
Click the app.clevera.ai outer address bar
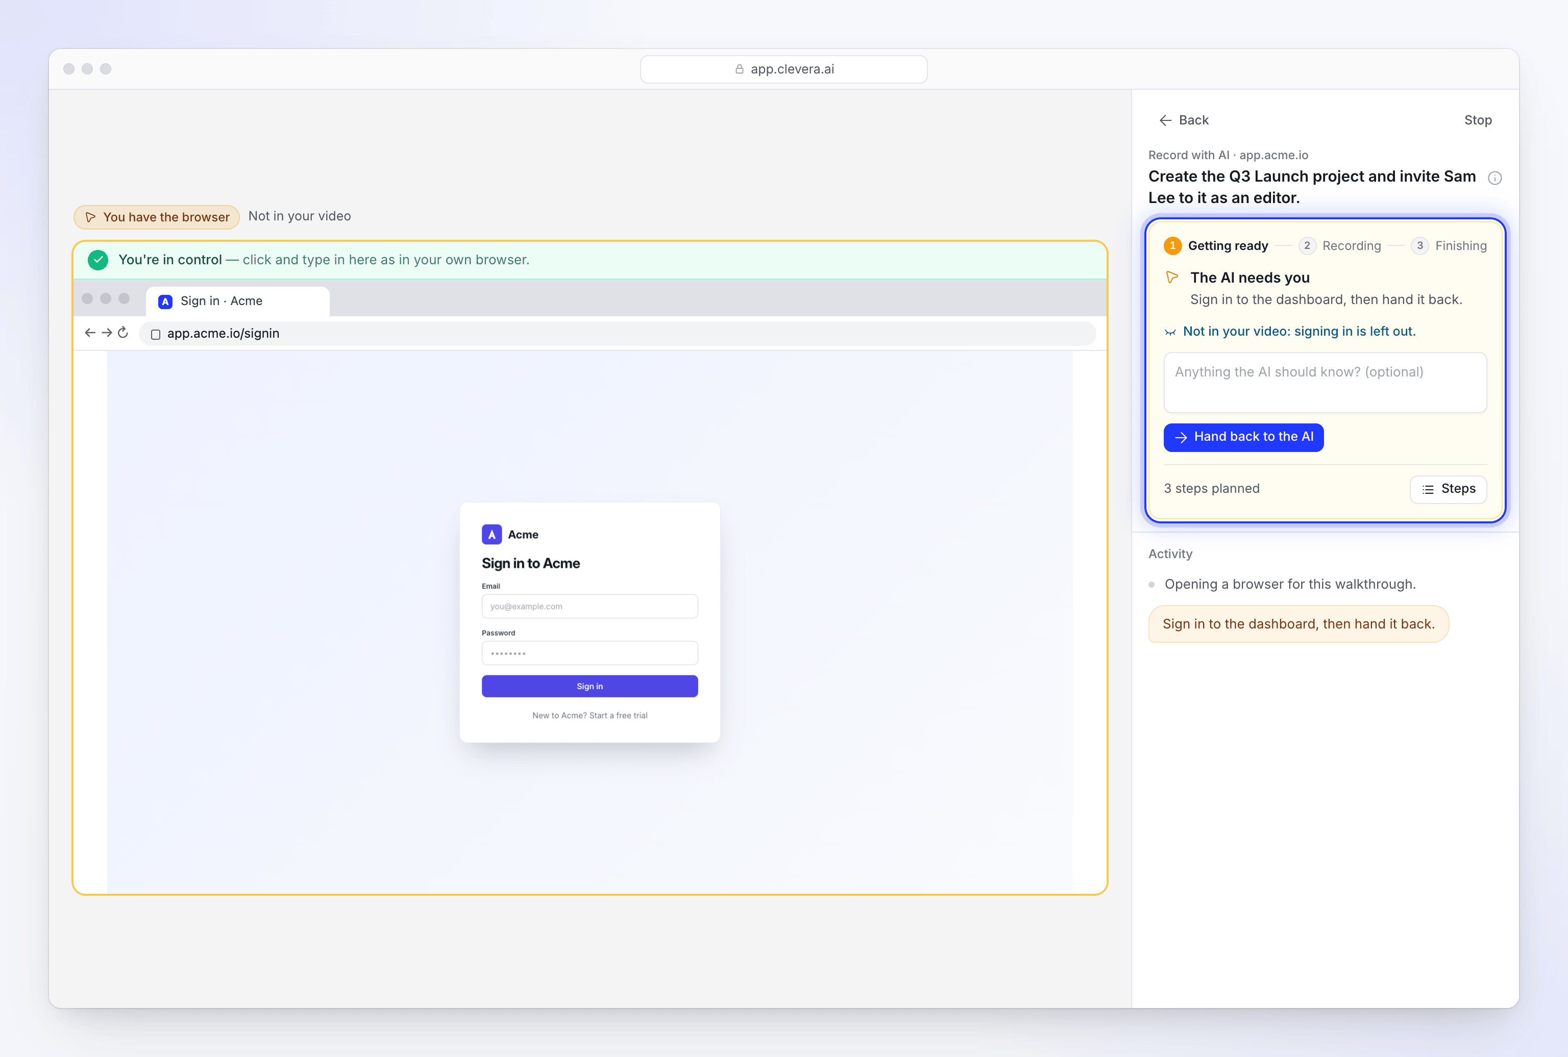point(783,69)
